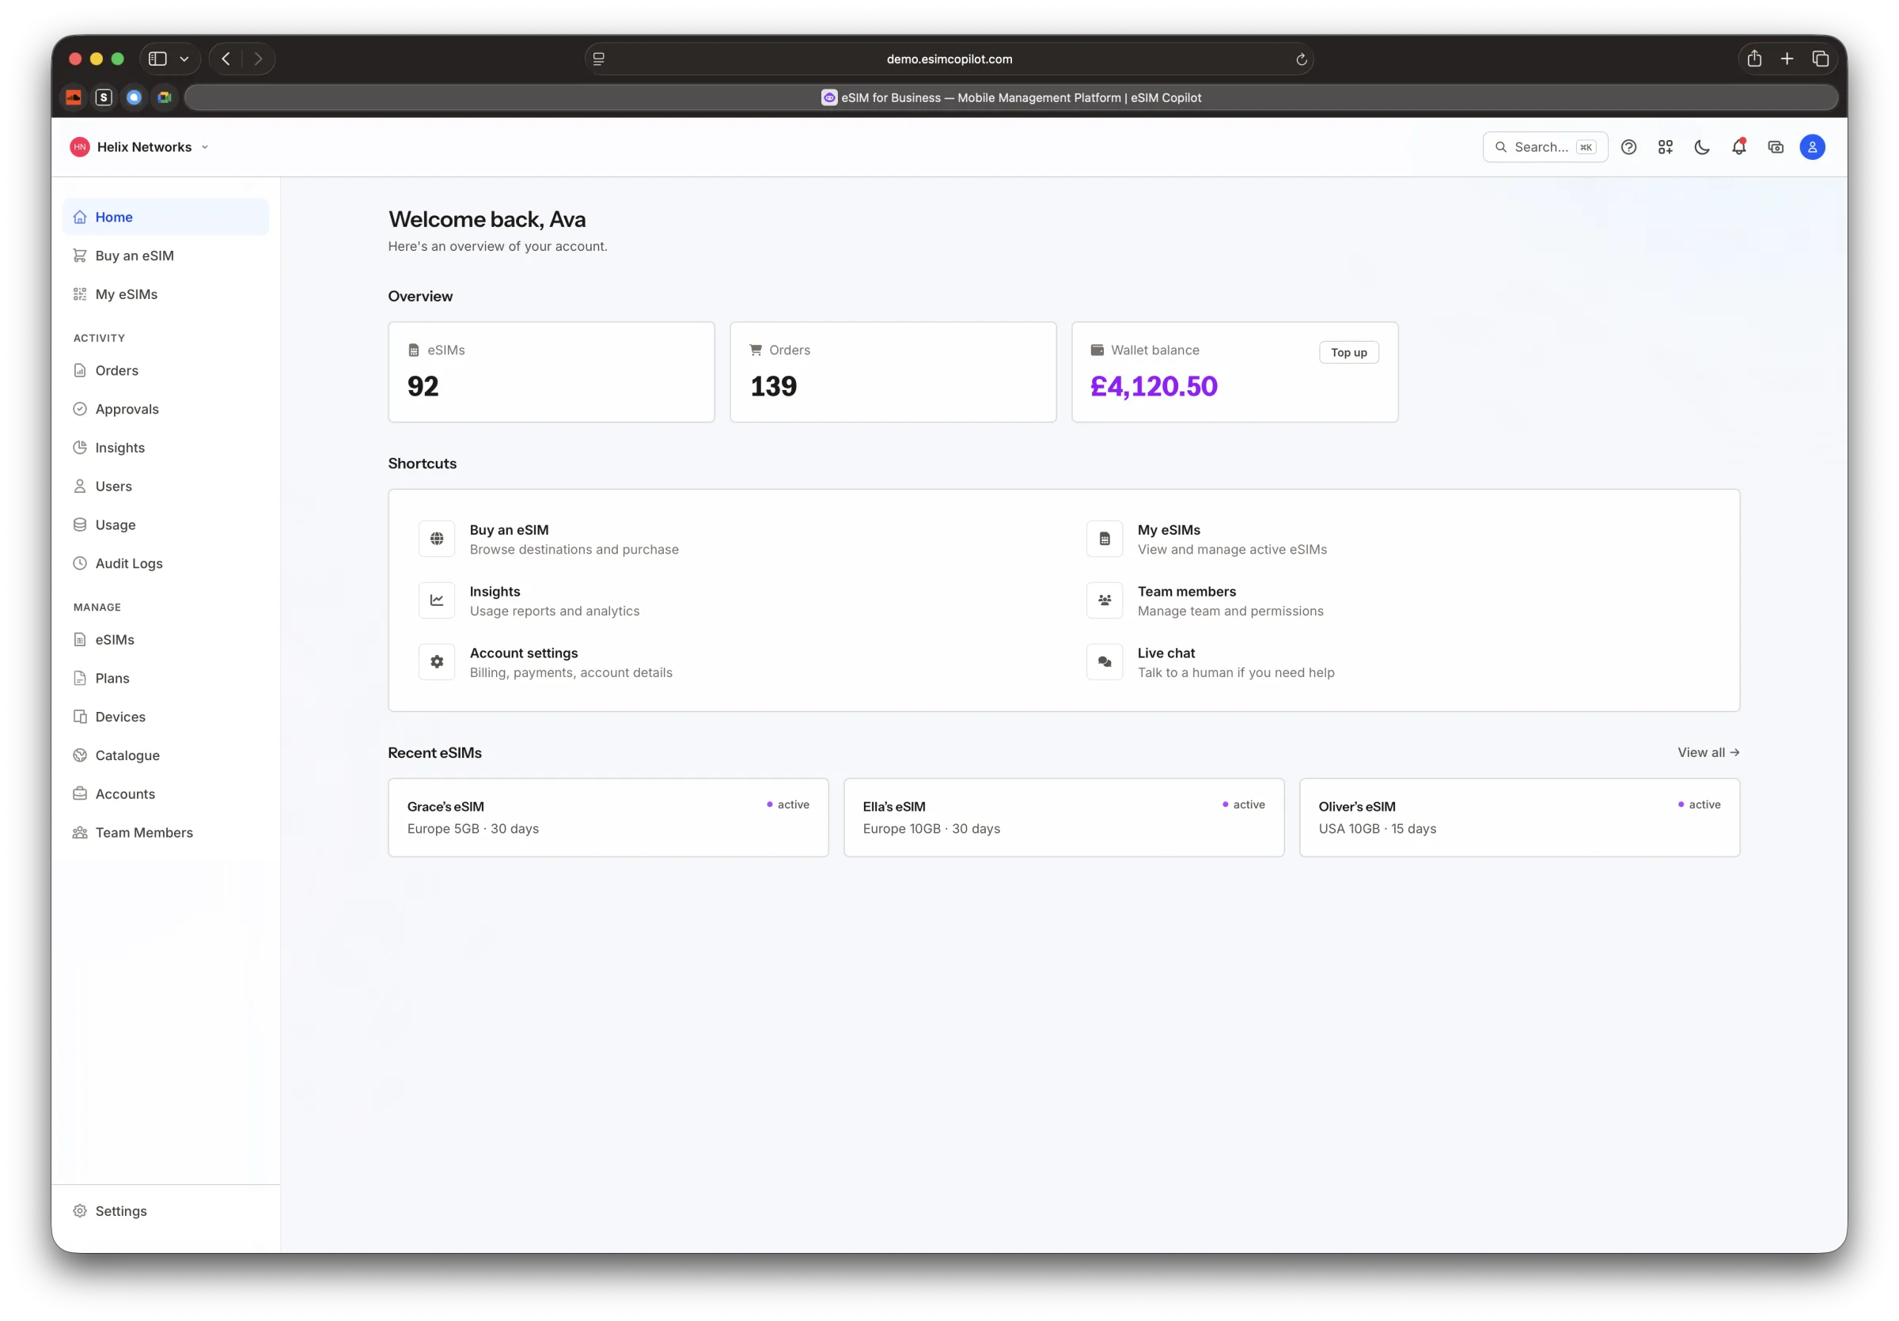The height and width of the screenshot is (1321, 1899).
Task: Go forward with the browser forward arrow
Action: tap(258, 59)
